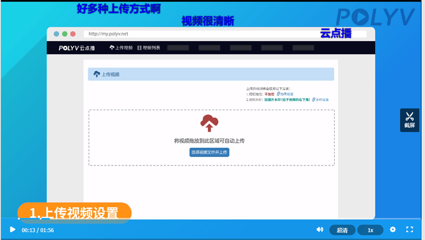Open the 1x playback speed selector
Viewport: 425px width, 240px height.
point(370,230)
